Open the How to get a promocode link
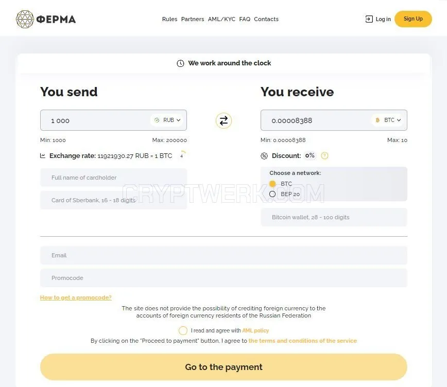Image resolution: width=447 pixels, height=387 pixels. click(76, 297)
